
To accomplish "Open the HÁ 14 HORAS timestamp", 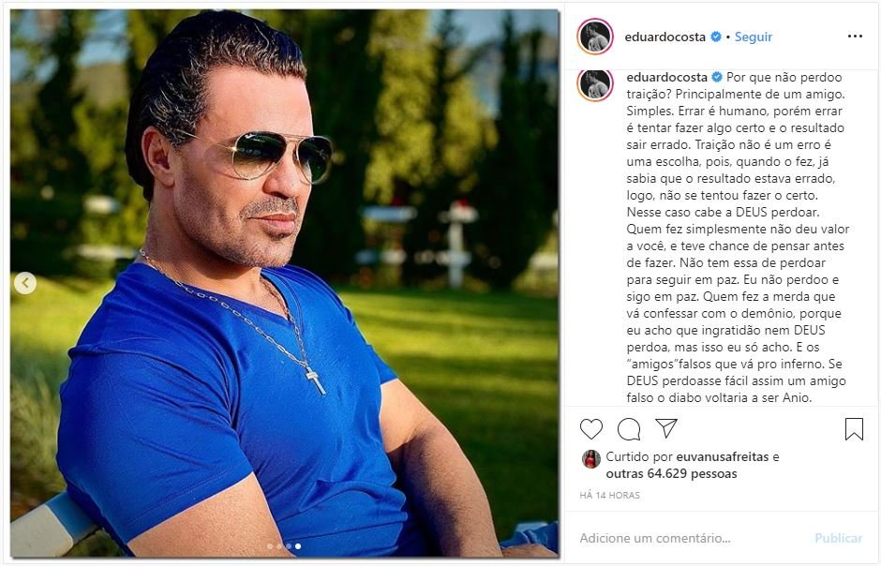I will [609, 495].
